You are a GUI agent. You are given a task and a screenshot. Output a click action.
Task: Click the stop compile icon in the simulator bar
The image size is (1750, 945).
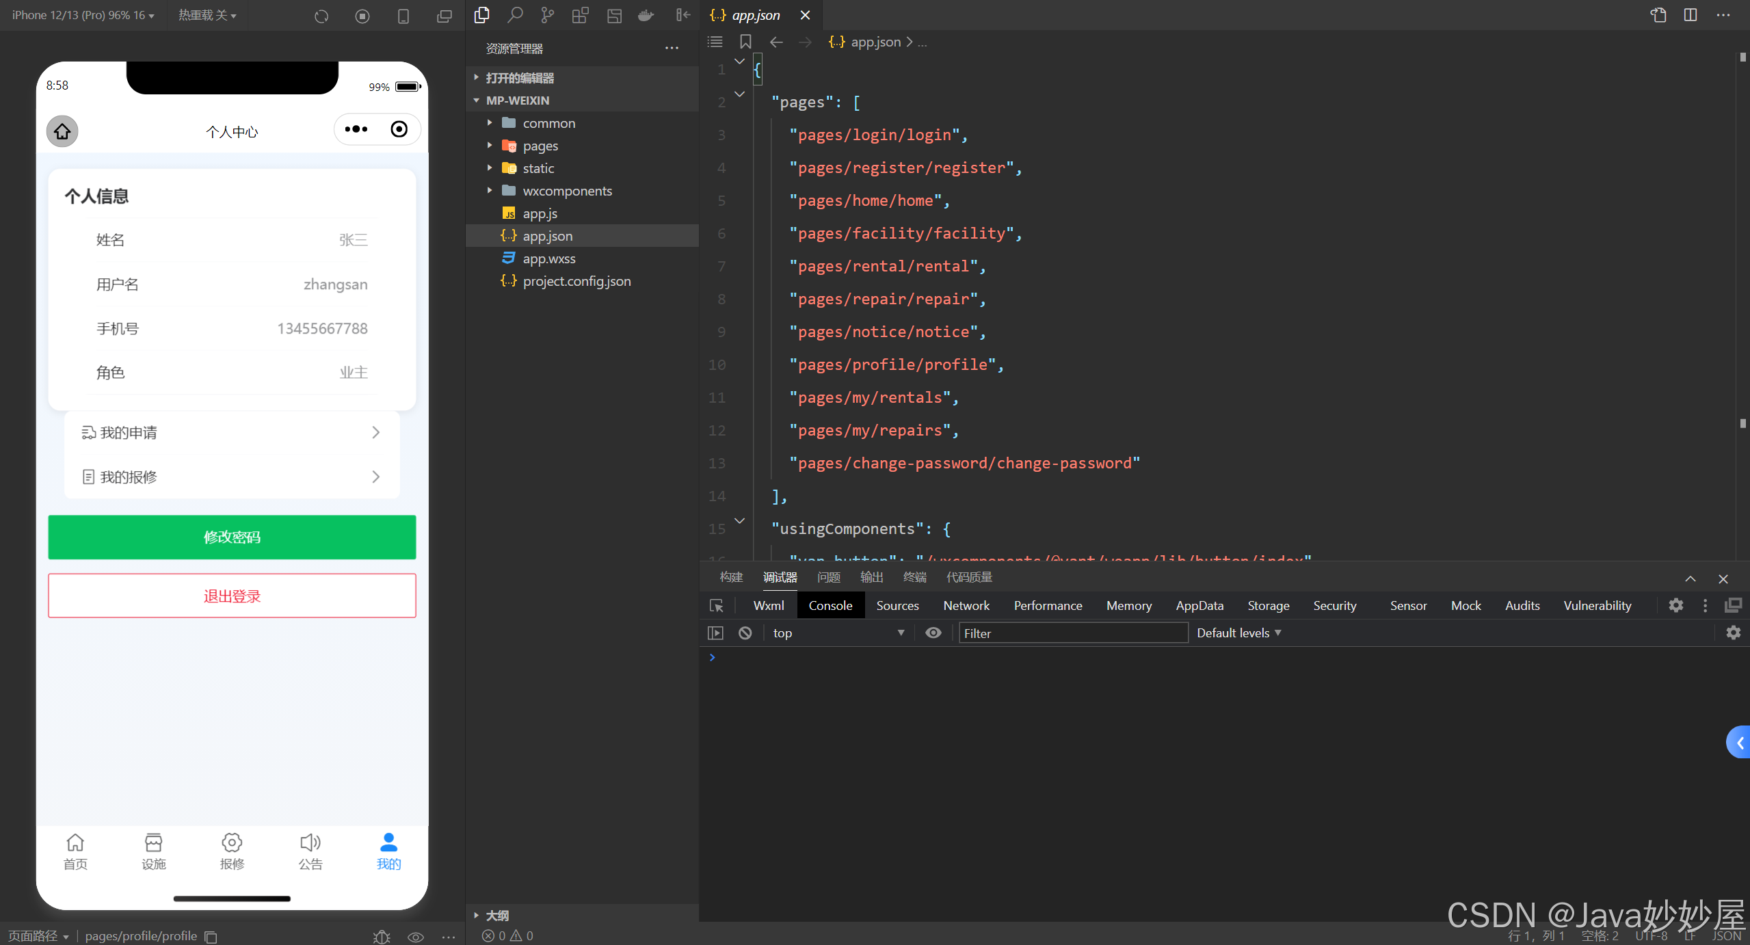[x=362, y=16]
